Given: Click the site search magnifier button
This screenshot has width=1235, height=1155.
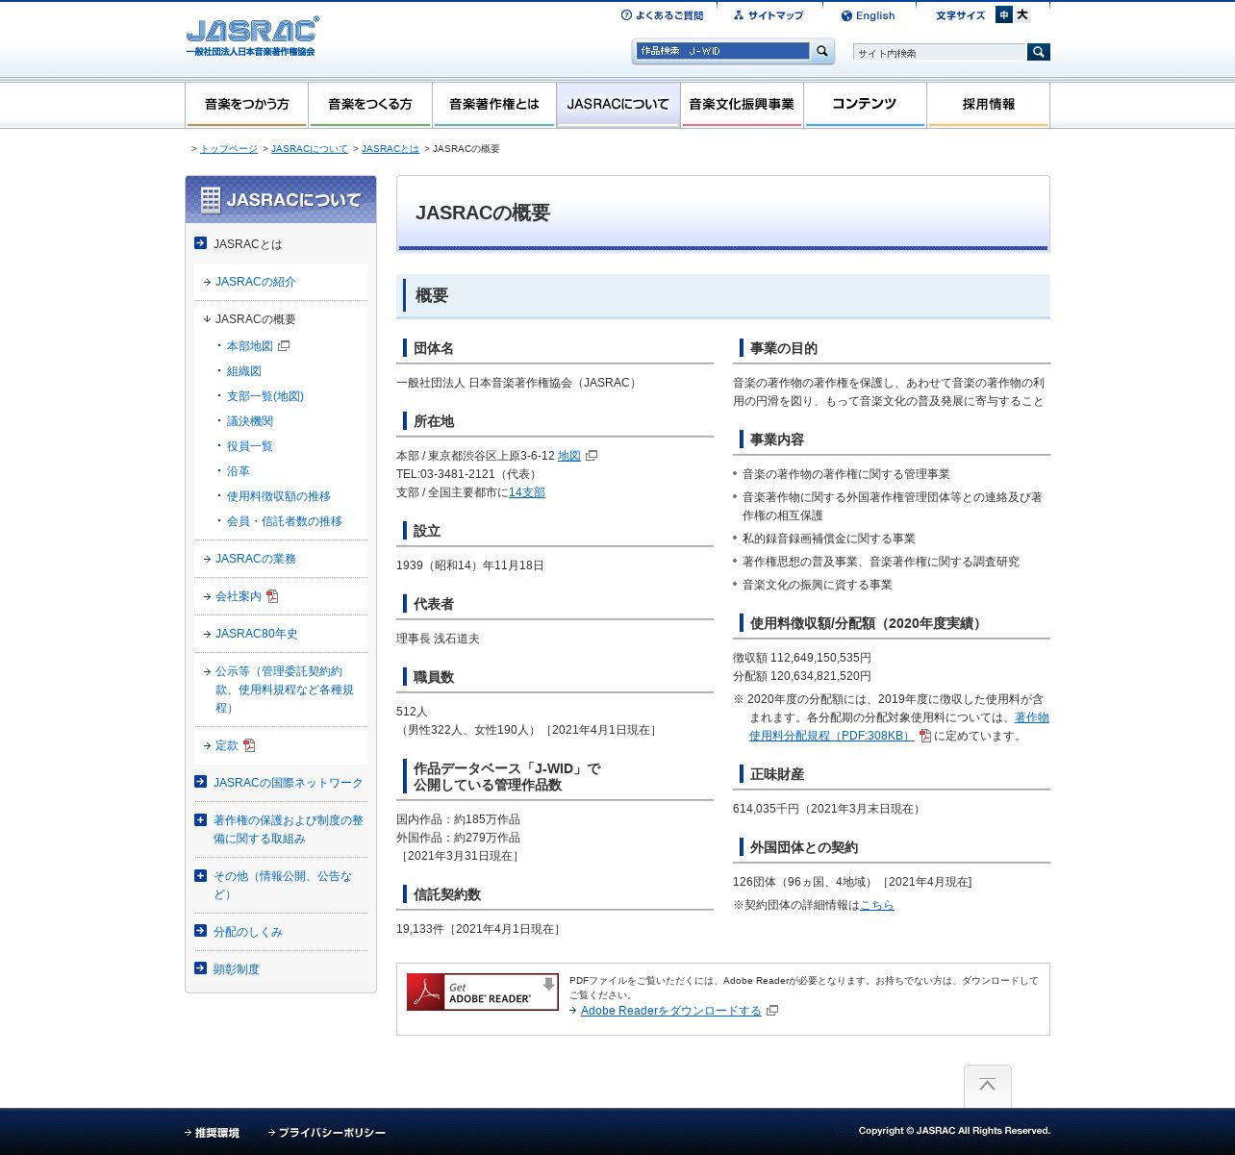Looking at the screenshot, I should coord(1039,52).
